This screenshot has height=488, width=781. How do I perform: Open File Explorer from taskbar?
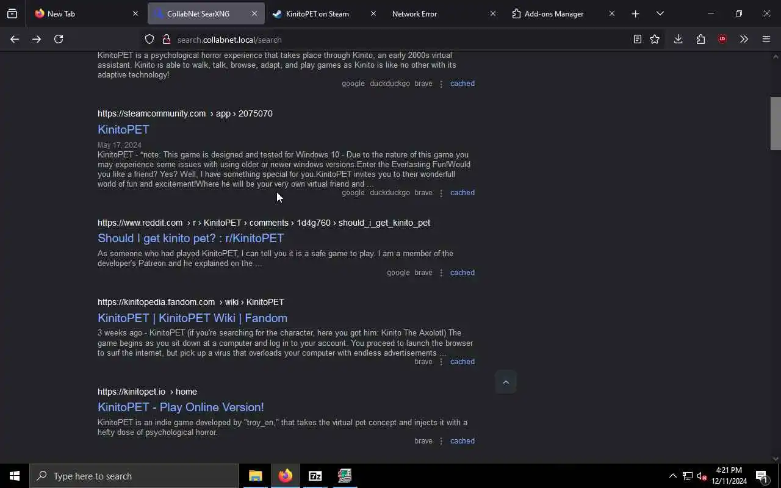(256, 476)
